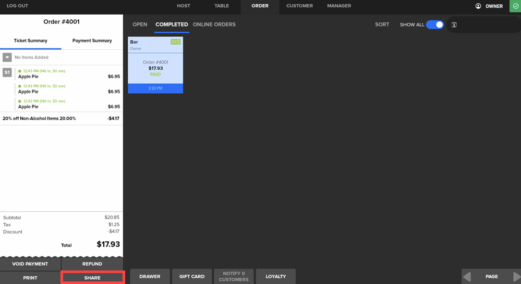Open the calendar date filter icon
Viewport: 521px width, 284px height.
(x=454, y=24)
